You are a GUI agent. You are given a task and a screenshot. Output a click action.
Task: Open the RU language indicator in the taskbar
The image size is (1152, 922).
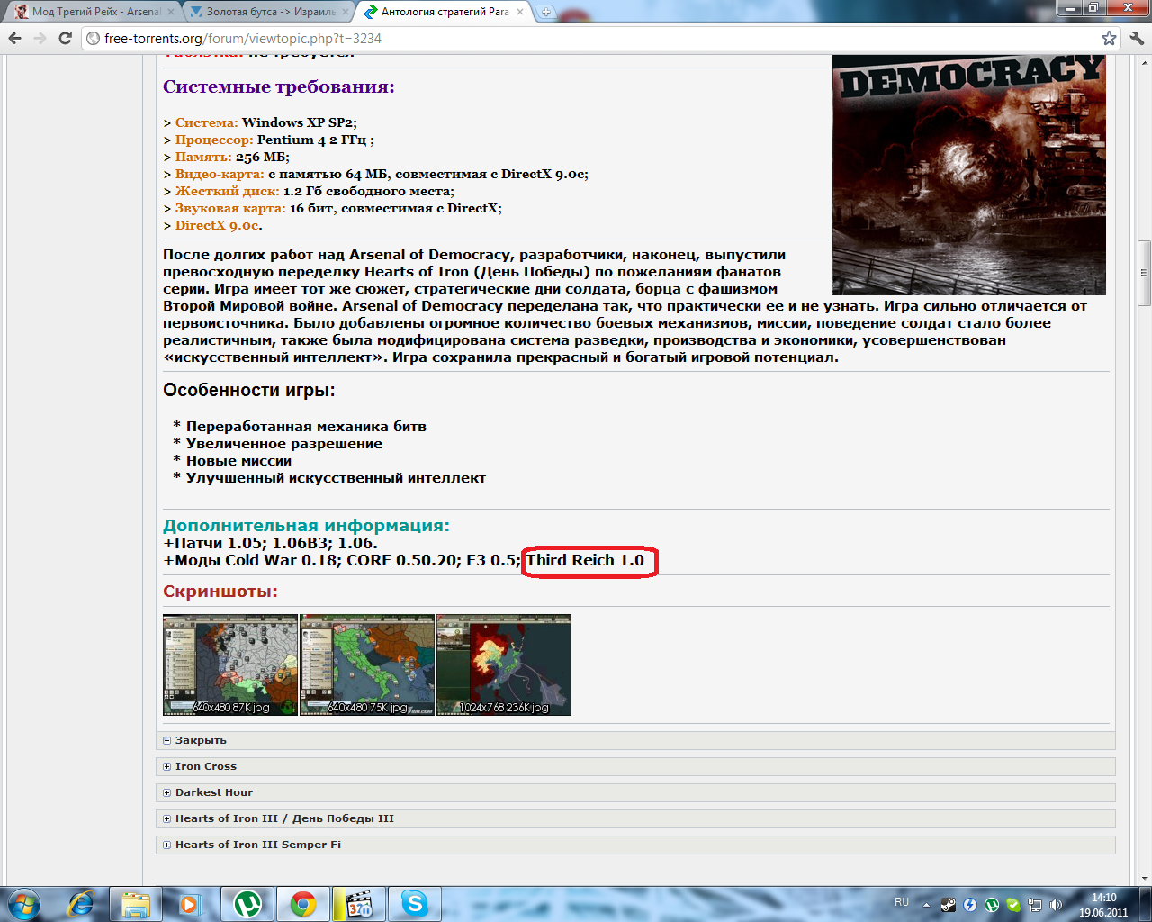pyautogui.click(x=902, y=902)
